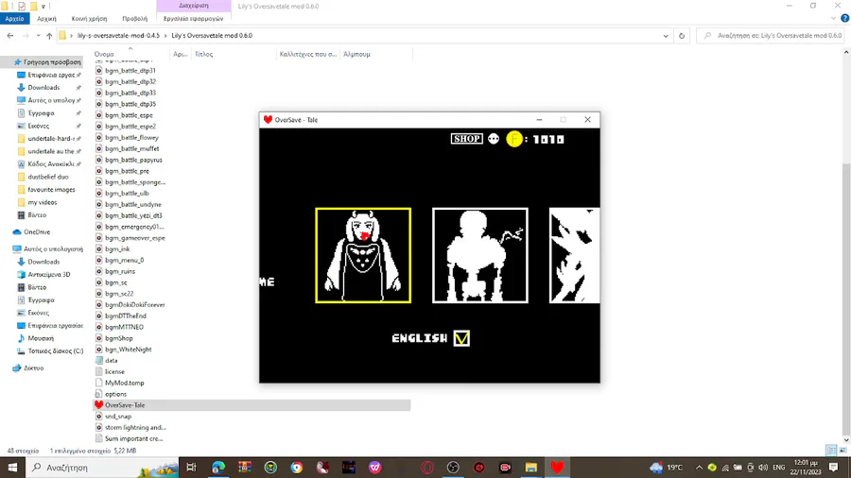851x478 pixels.
Task: Select the partially visible spiky character thumbnail
Action: 574,255
